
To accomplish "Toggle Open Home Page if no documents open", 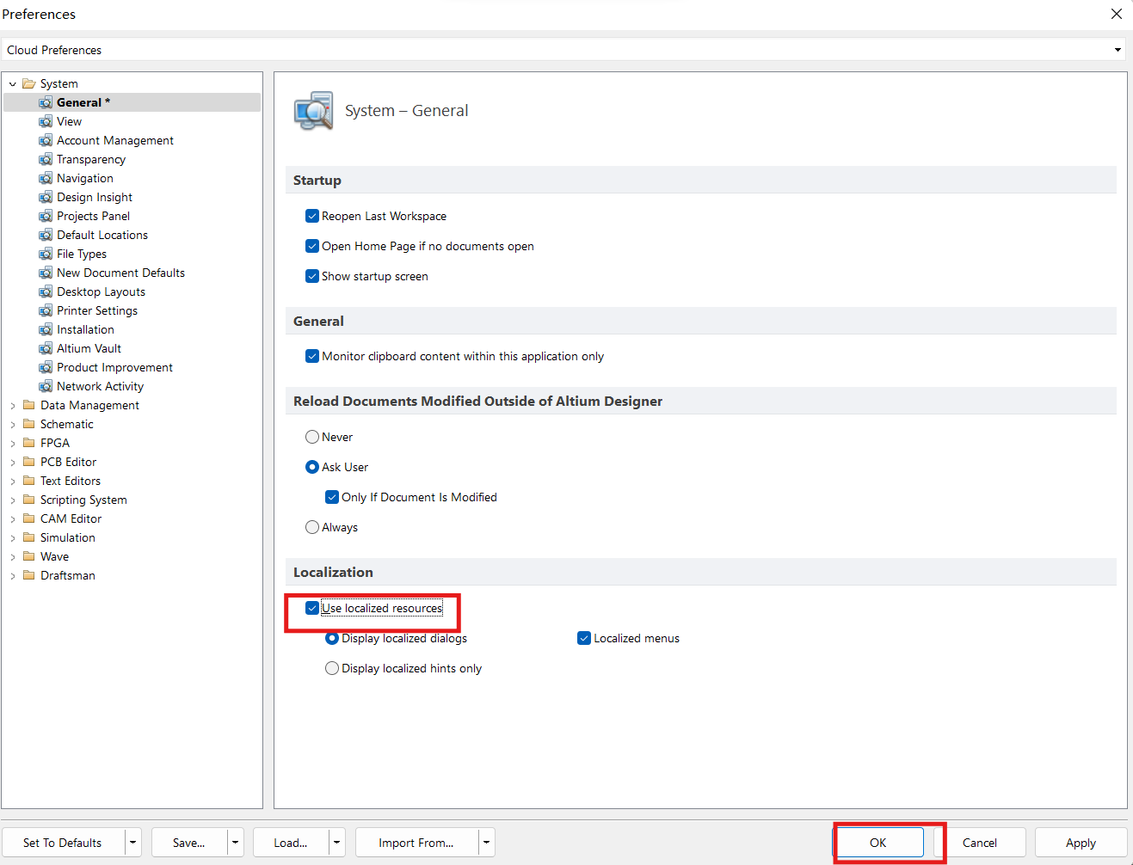I will 312,246.
